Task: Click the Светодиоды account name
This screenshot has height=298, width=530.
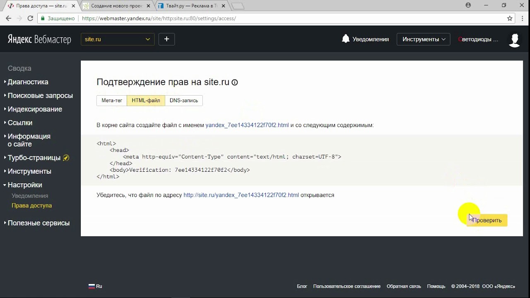Action: point(478,39)
